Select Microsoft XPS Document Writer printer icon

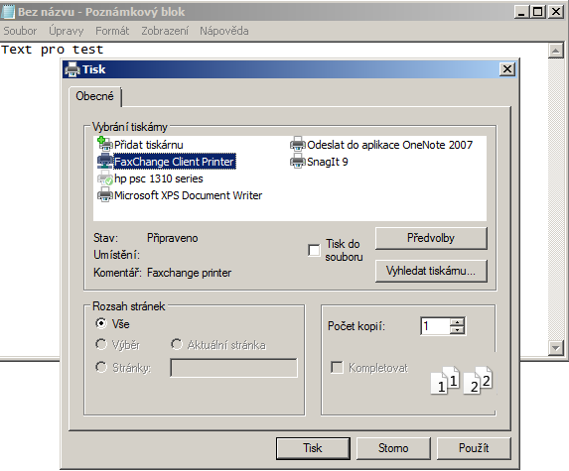point(105,195)
